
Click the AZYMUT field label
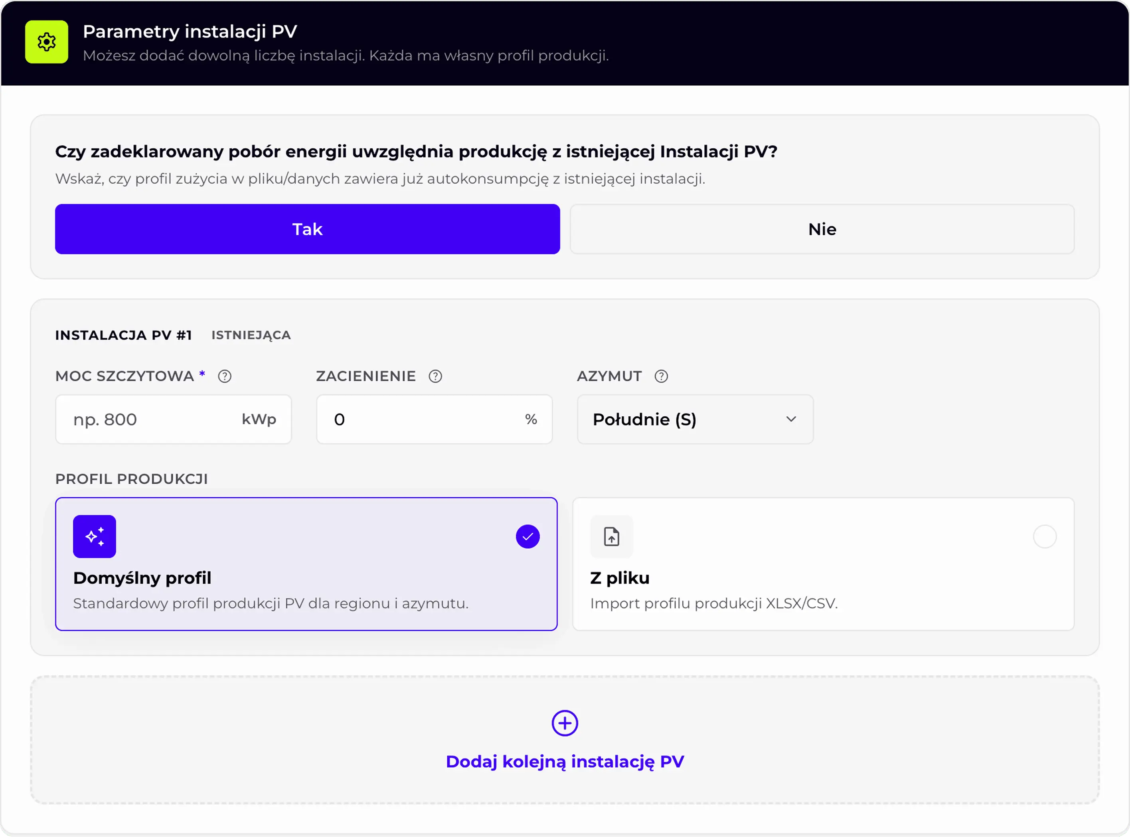609,376
